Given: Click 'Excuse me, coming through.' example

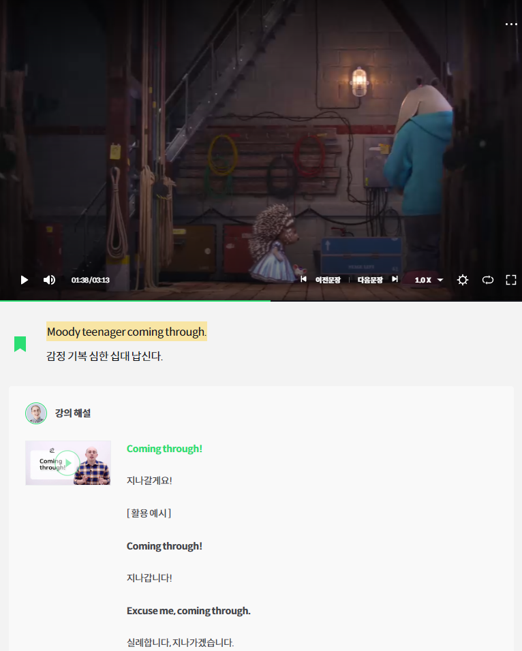Looking at the screenshot, I should pos(189,611).
